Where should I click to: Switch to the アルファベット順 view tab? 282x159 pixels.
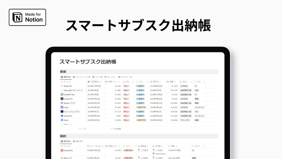click(81, 77)
